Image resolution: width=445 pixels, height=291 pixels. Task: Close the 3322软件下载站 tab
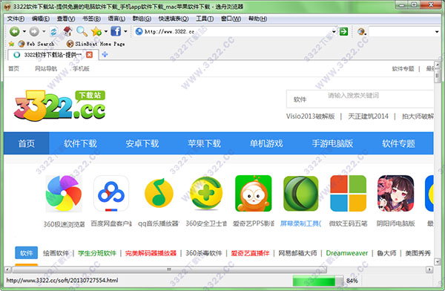(x=90, y=55)
